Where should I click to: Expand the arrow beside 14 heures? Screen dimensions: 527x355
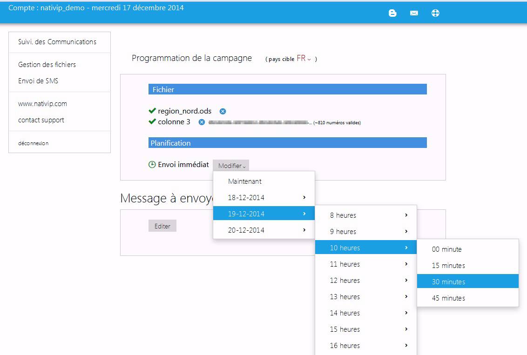click(x=406, y=313)
